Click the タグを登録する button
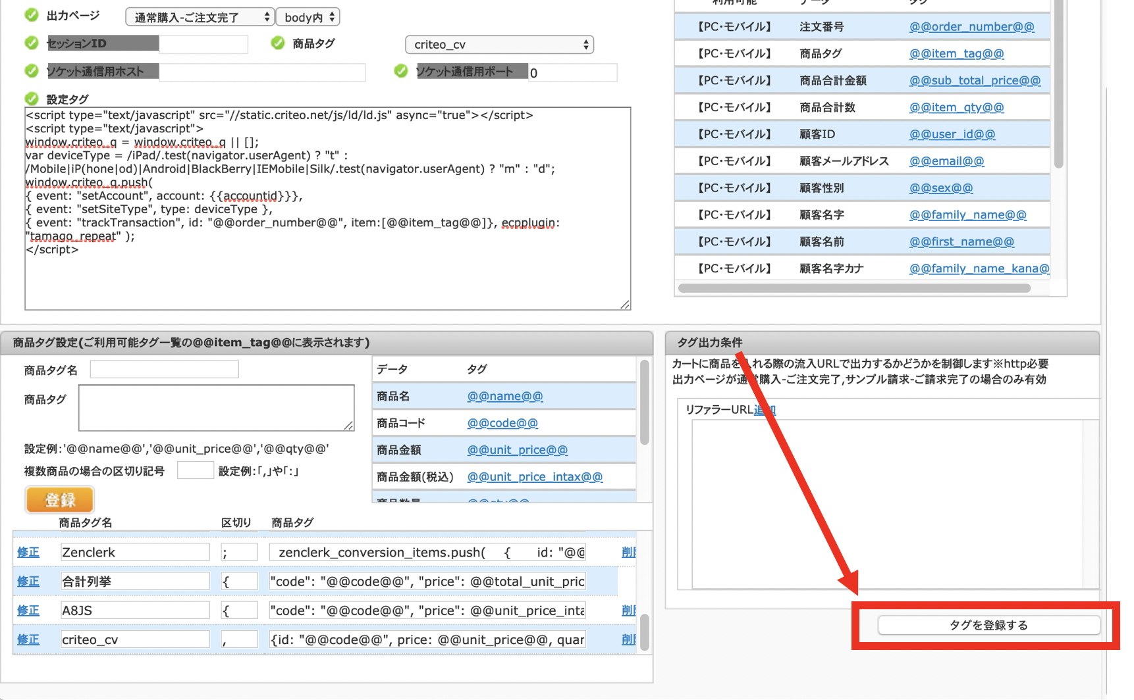The height and width of the screenshot is (700, 1134). point(988,626)
